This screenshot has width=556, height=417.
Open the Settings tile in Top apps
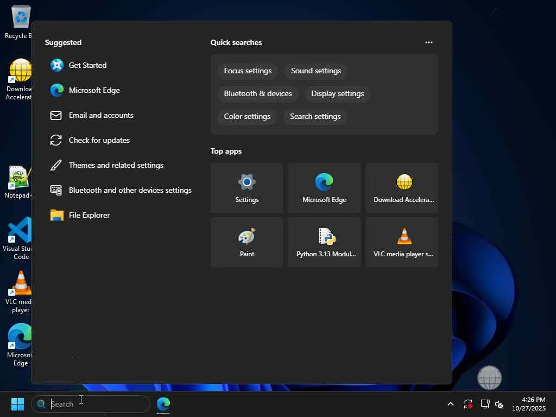(x=247, y=188)
